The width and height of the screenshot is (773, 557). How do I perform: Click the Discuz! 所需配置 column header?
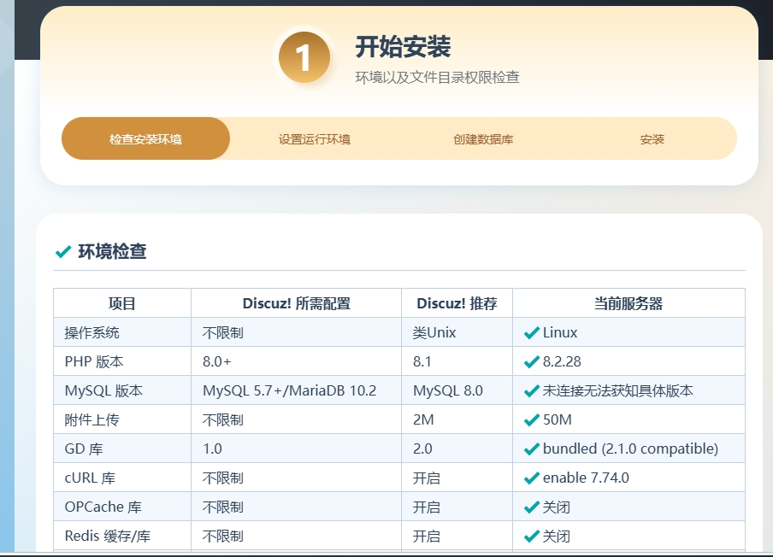pos(296,303)
